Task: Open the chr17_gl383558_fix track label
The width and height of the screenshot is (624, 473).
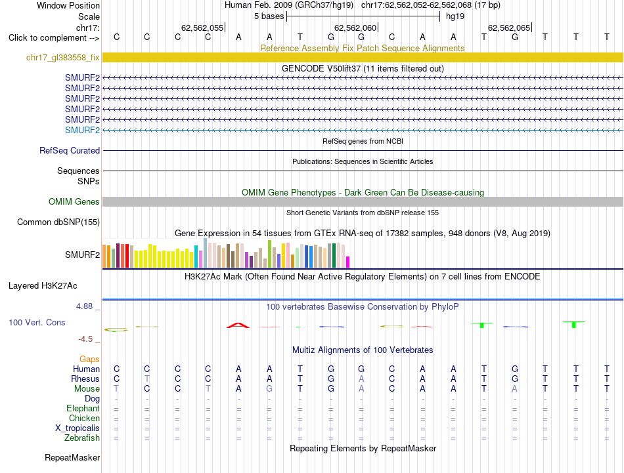Action: click(x=63, y=57)
